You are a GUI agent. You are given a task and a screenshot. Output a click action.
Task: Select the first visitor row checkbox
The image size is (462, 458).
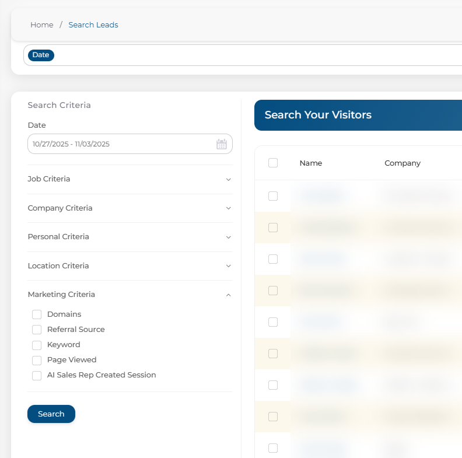(x=273, y=196)
